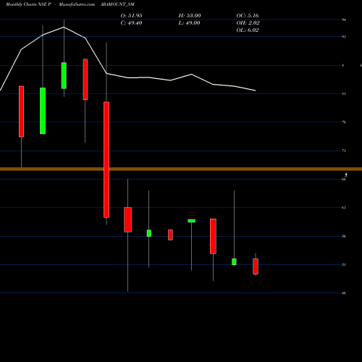
Task: Click the 94 price axis label
Action: coord(344,20)
